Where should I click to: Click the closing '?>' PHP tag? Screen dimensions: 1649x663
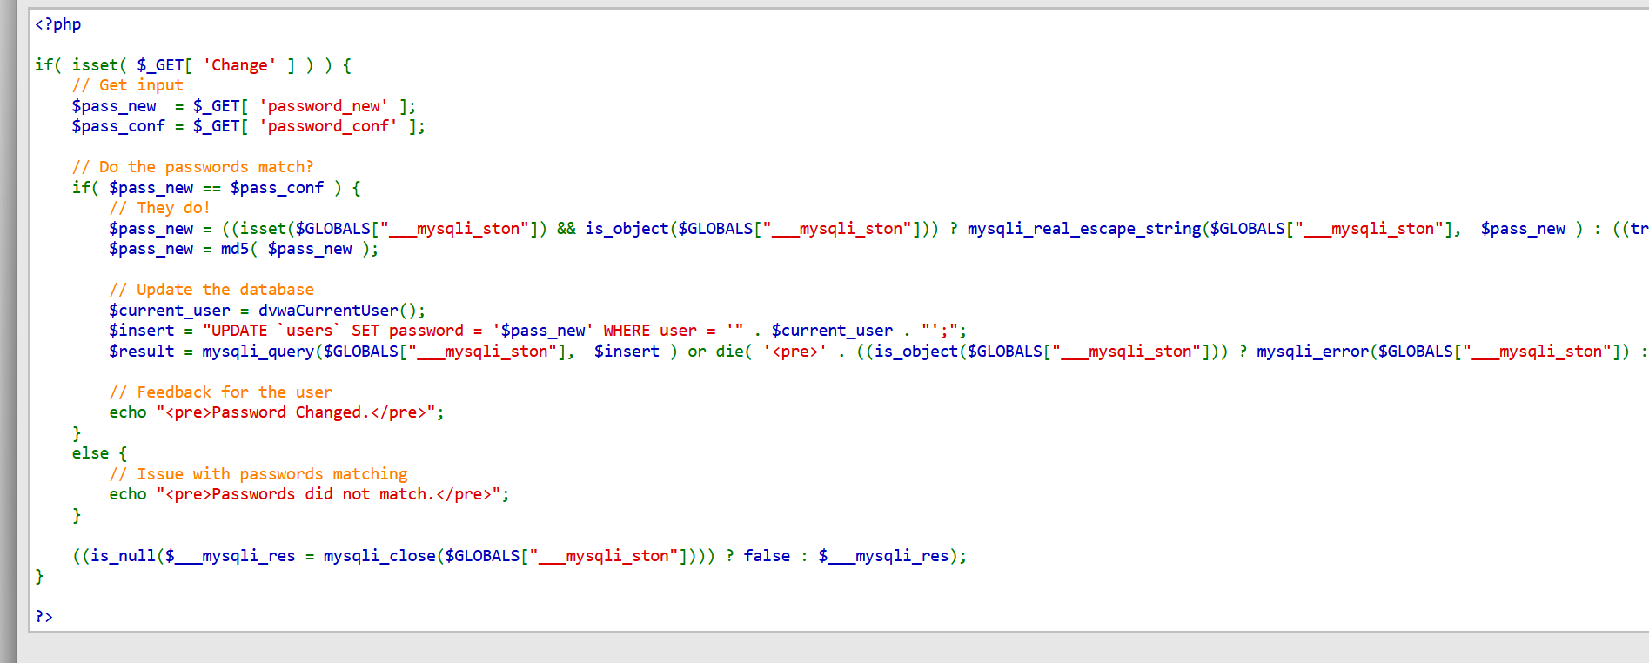point(44,617)
